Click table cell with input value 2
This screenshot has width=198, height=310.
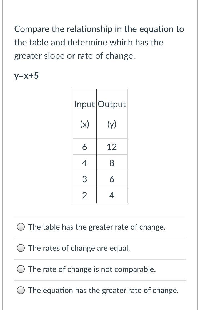pyautogui.click(x=85, y=195)
